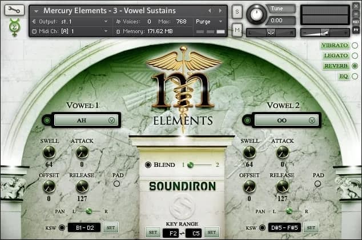Screen dimensions: 362x240
Task: Click Vowel 1 keyswitch SET button
Action: (111, 228)
